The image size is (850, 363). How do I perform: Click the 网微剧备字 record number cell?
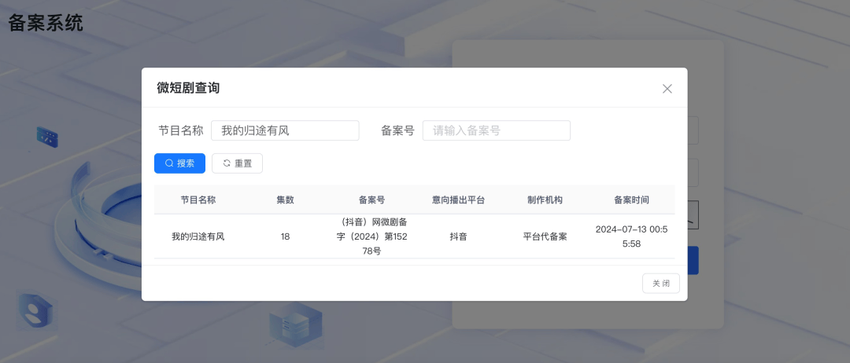(x=371, y=236)
